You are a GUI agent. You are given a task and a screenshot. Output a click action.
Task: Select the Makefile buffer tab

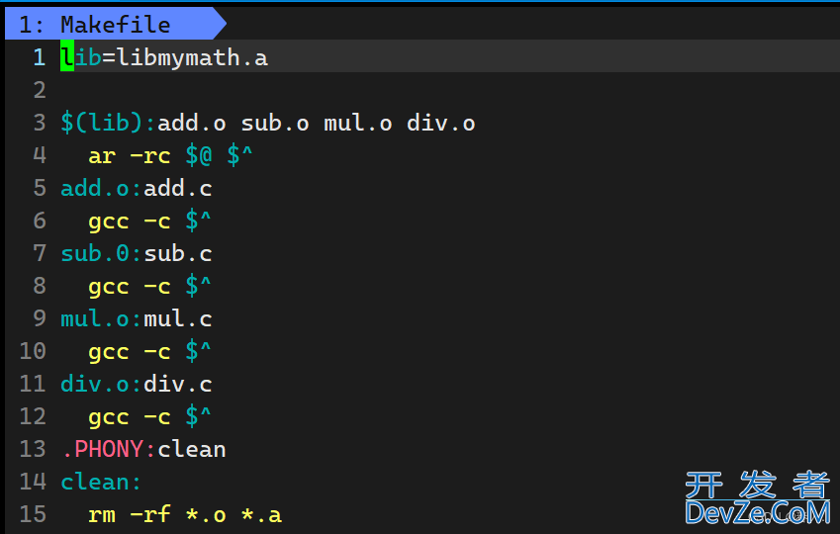[x=107, y=25]
